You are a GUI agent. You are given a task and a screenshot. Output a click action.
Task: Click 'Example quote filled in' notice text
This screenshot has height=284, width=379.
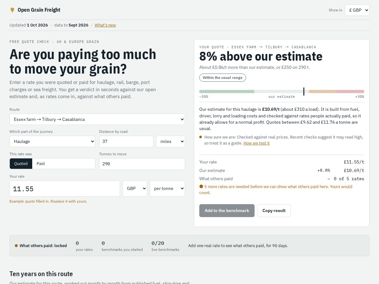(x=48, y=201)
